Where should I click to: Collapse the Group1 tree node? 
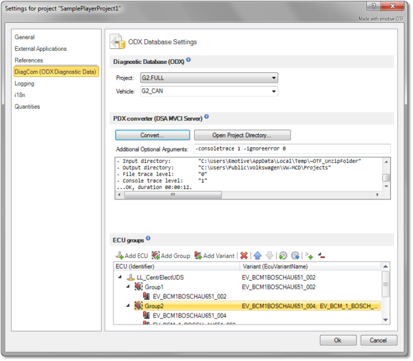[129, 286]
